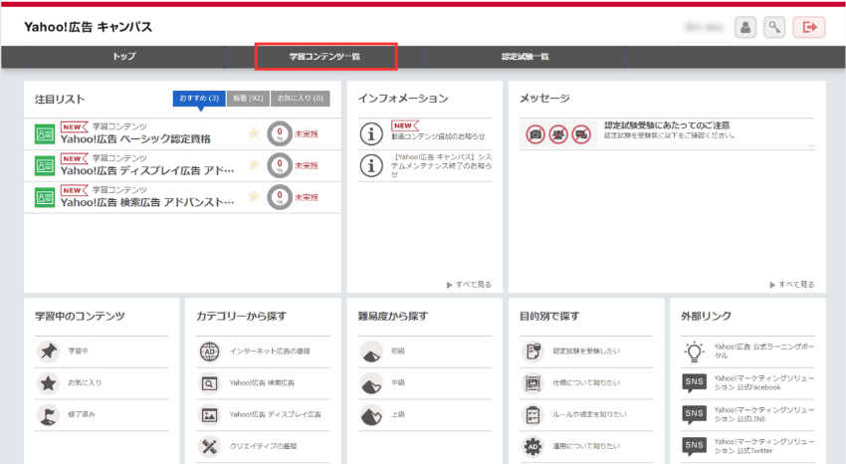Open ルールや規定を知りたい purpose text
Image resolution: width=846 pixels, height=464 pixels.
click(x=590, y=414)
